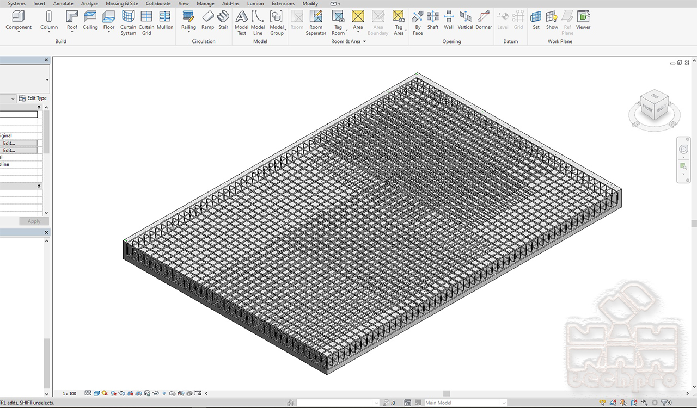
Task: Open the Lumion ribbon tab
Action: (x=255, y=3)
